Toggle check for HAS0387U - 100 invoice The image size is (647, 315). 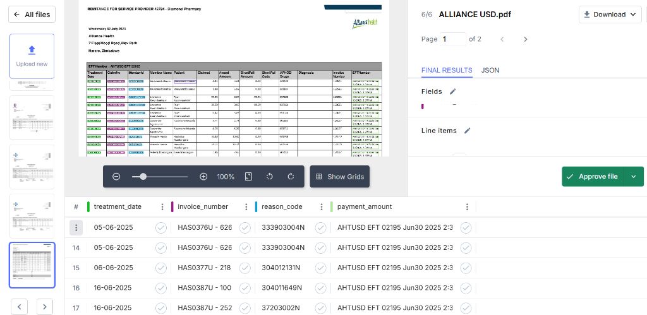pos(245,288)
